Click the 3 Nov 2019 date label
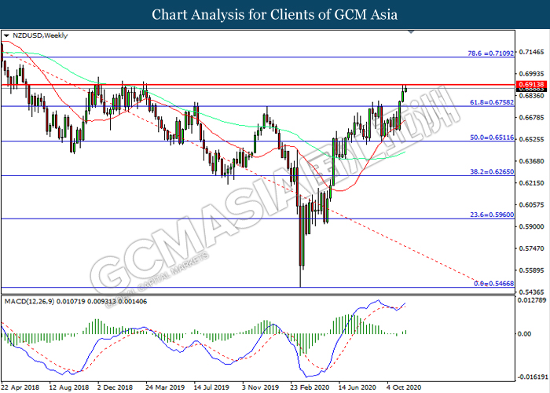Viewport: 550px width, 393px height. (x=261, y=387)
